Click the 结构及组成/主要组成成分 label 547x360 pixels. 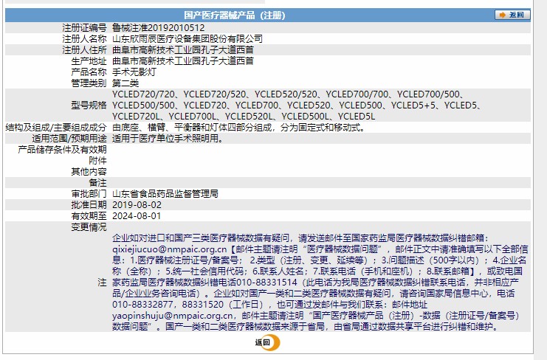[56, 128]
